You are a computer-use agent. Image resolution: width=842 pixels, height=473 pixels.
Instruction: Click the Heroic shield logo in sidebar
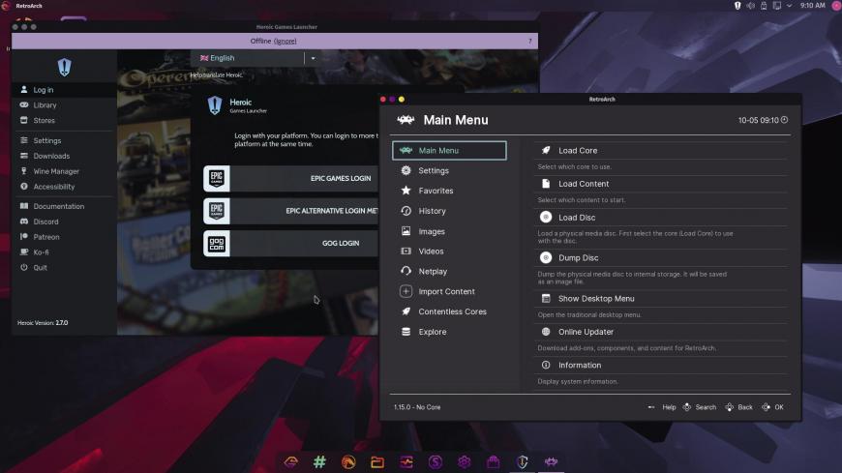[65, 67]
